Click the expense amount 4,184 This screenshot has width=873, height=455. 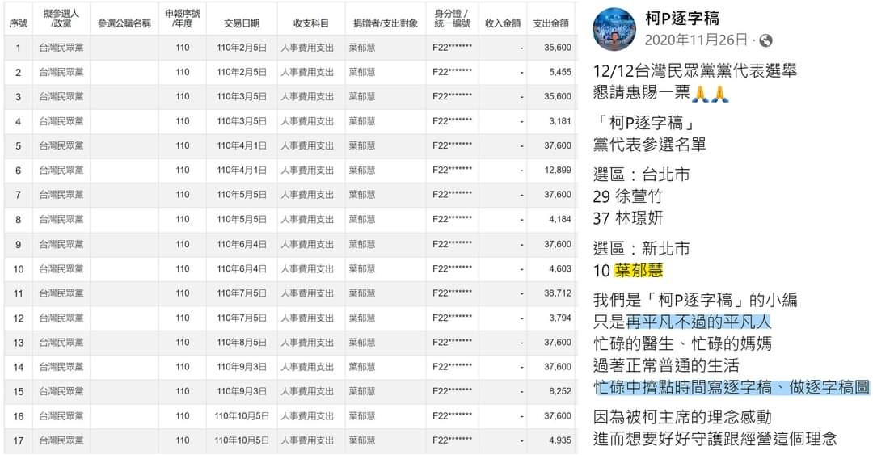click(559, 220)
